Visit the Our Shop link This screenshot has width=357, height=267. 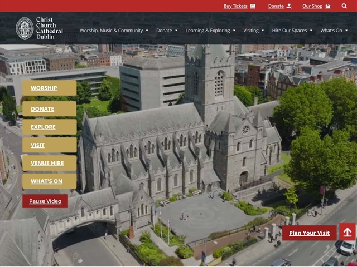pyautogui.click(x=312, y=6)
